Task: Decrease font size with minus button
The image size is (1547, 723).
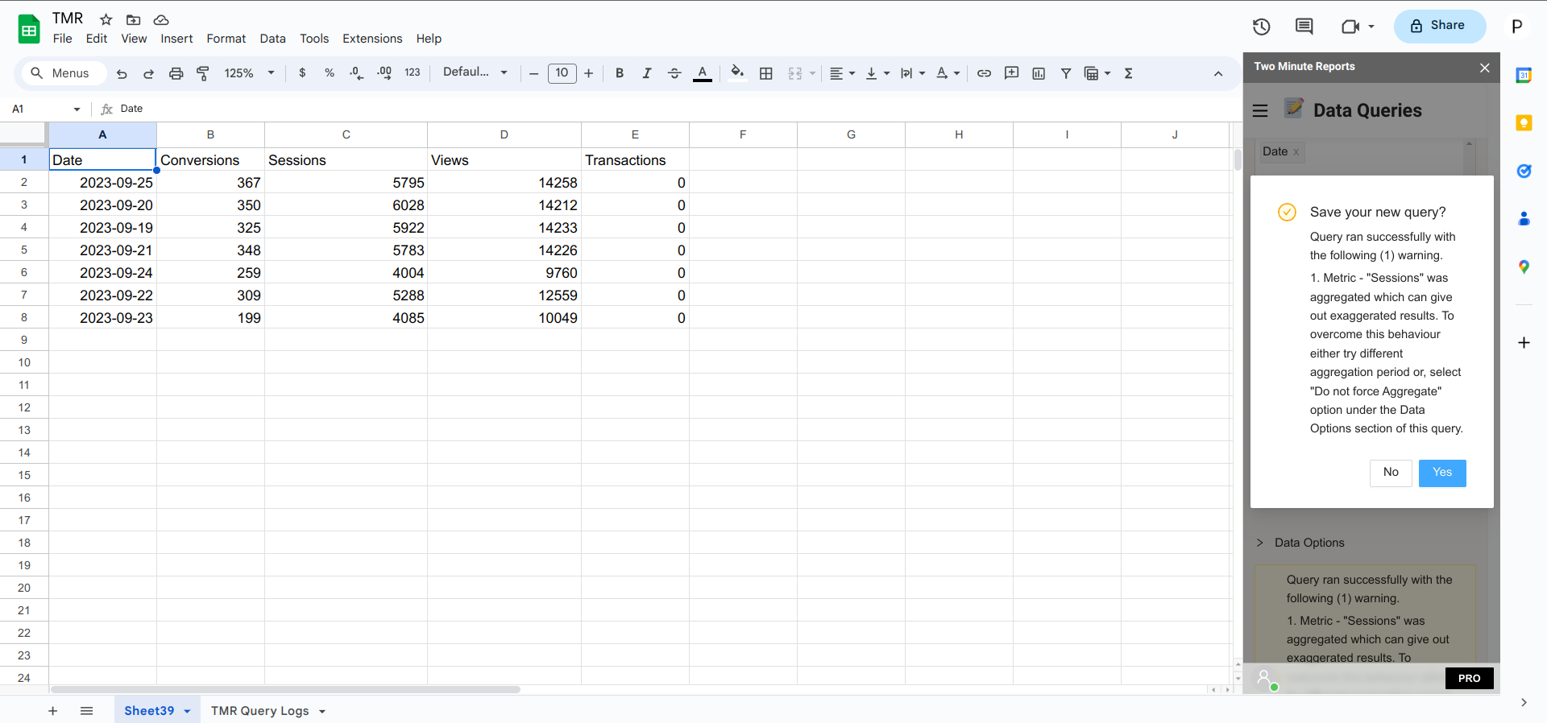Action: (x=533, y=73)
